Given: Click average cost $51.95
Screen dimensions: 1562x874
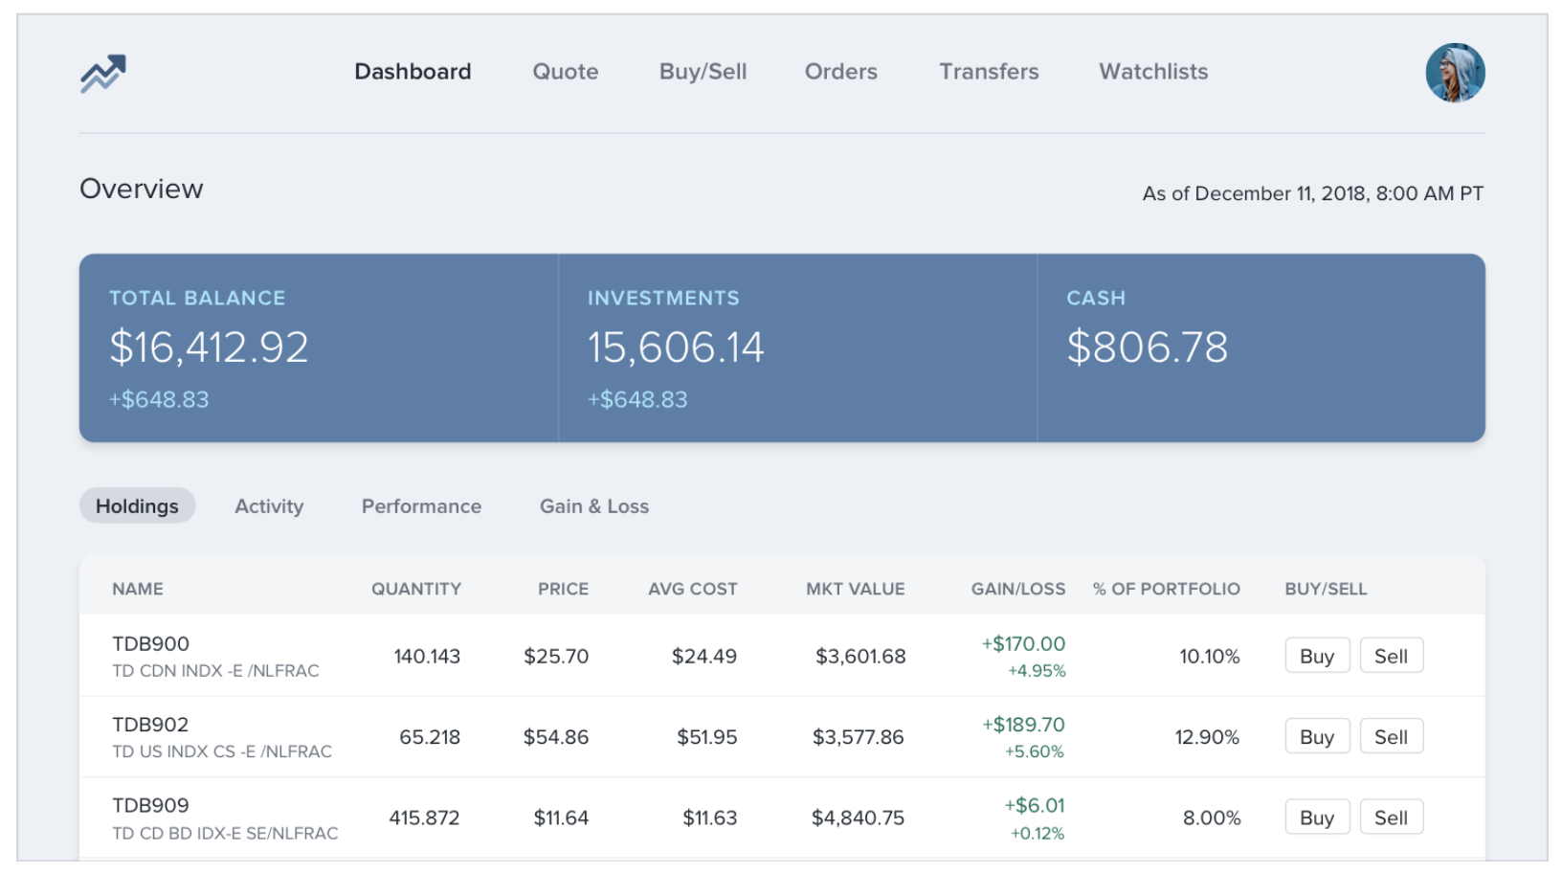Looking at the screenshot, I should (x=707, y=737).
